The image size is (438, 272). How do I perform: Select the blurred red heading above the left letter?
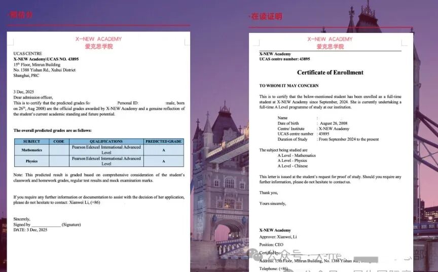[21, 15]
